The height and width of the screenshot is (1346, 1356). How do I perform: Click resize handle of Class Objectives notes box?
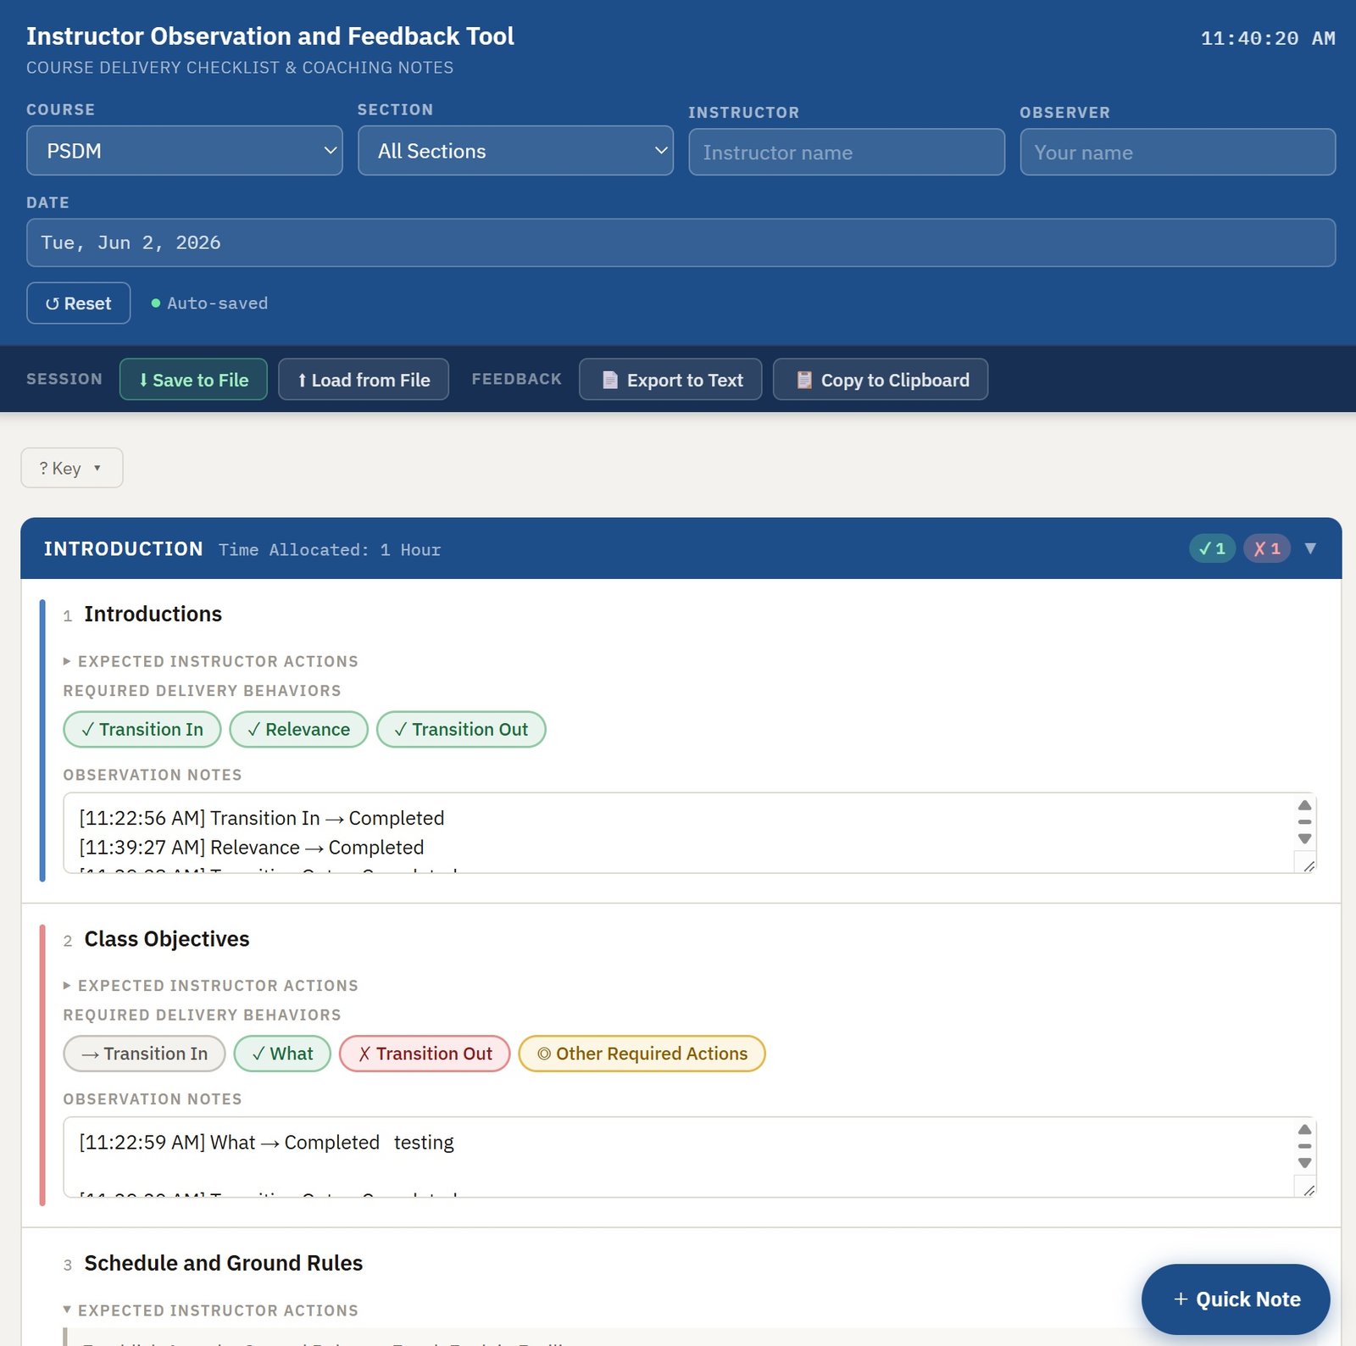pos(1309,1190)
